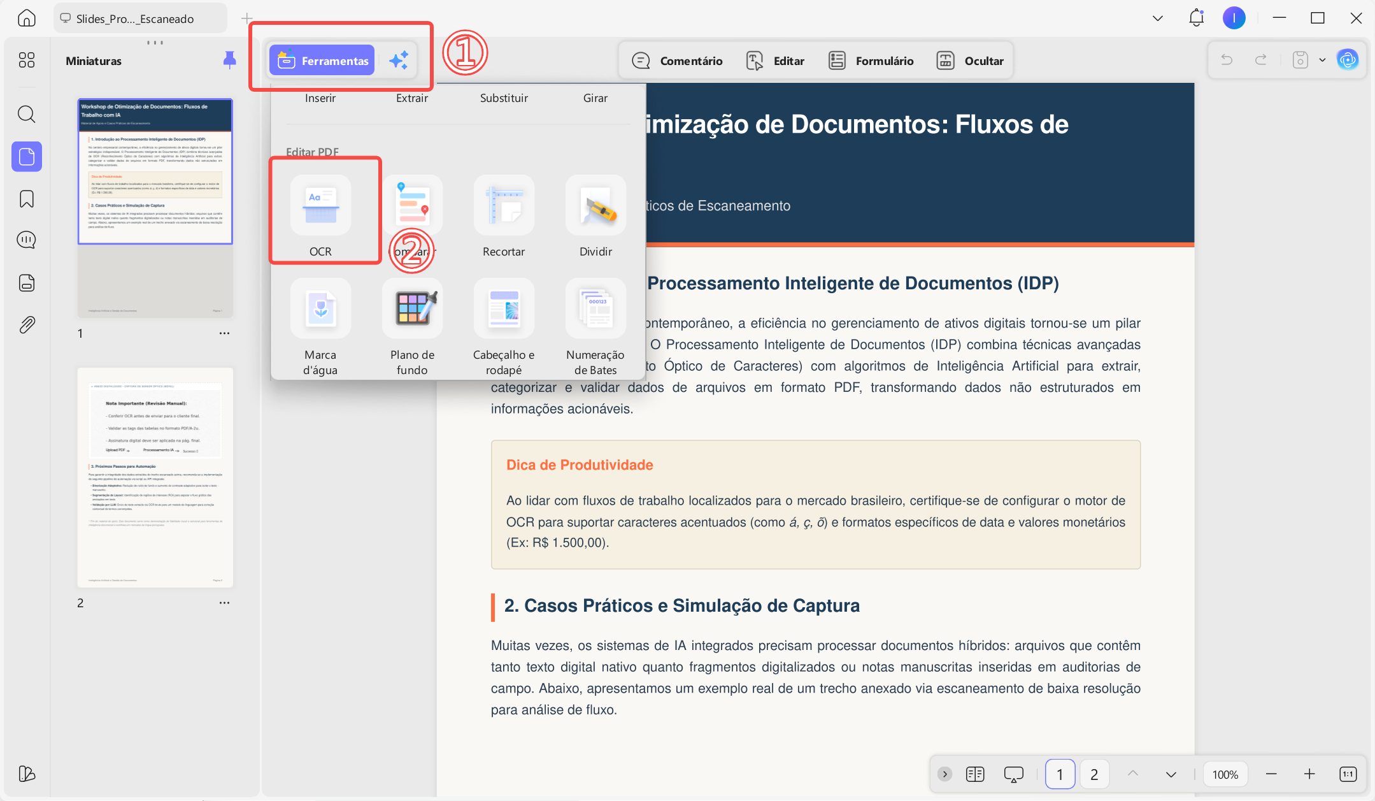The height and width of the screenshot is (801, 1375).
Task: Open the Dividir split tool
Action: click(595, 215)
